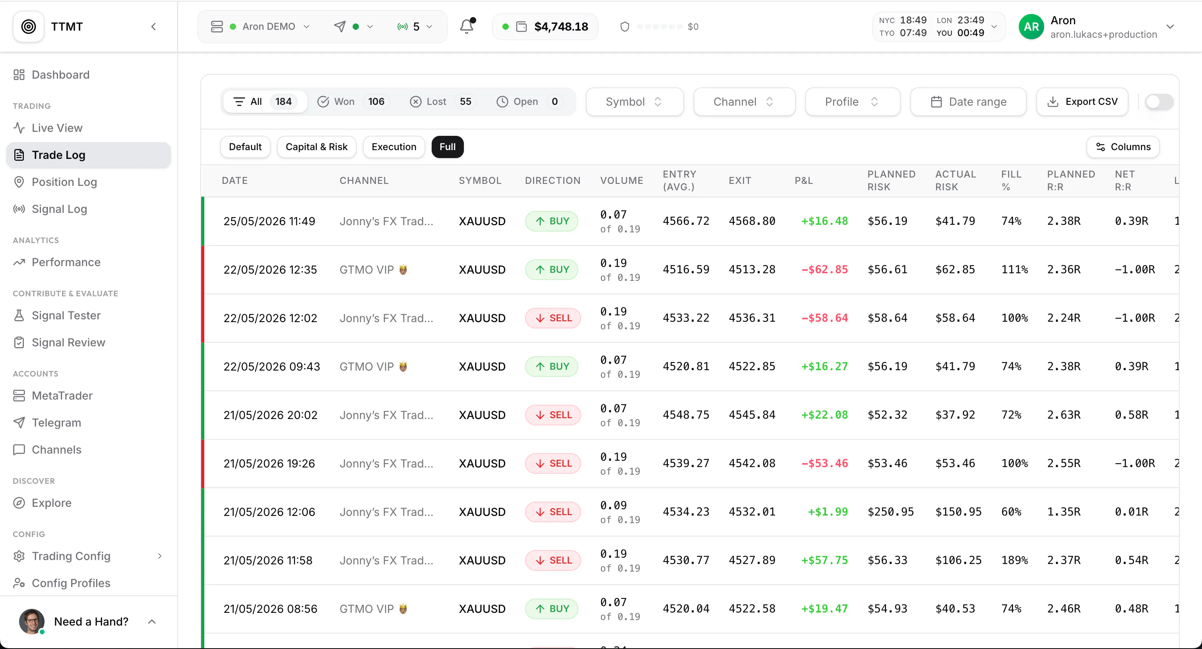Open the Signal Log page

[89, 209]
